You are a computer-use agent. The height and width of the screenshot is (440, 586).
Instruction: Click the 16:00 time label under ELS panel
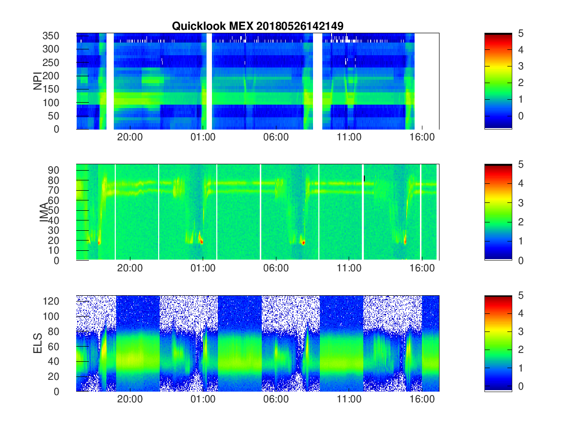pos(422,399)
